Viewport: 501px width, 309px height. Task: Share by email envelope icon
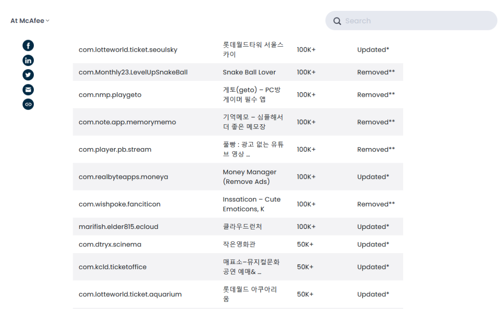point(28,90)
